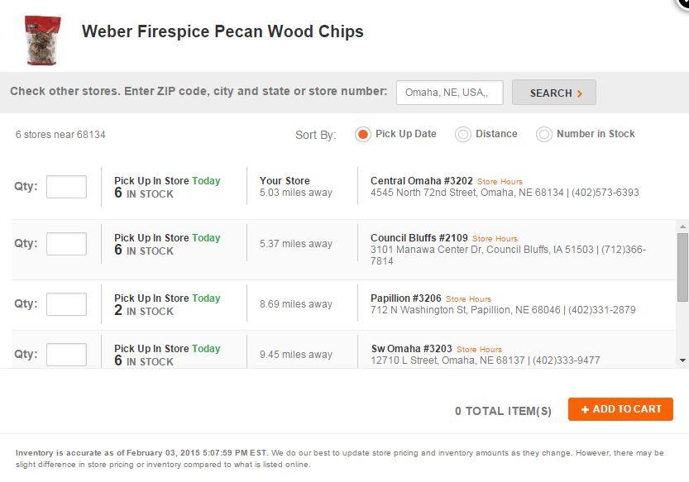Sort stores by Number in Stock
The width and height of the screenshot is (689, 482).
click(x=543, y=134)
